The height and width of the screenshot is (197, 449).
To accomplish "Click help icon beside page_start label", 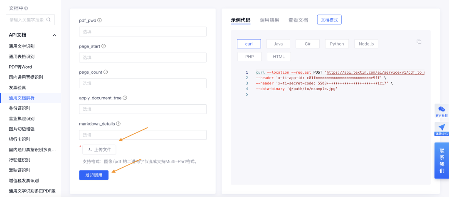I will tap(104, 46).
